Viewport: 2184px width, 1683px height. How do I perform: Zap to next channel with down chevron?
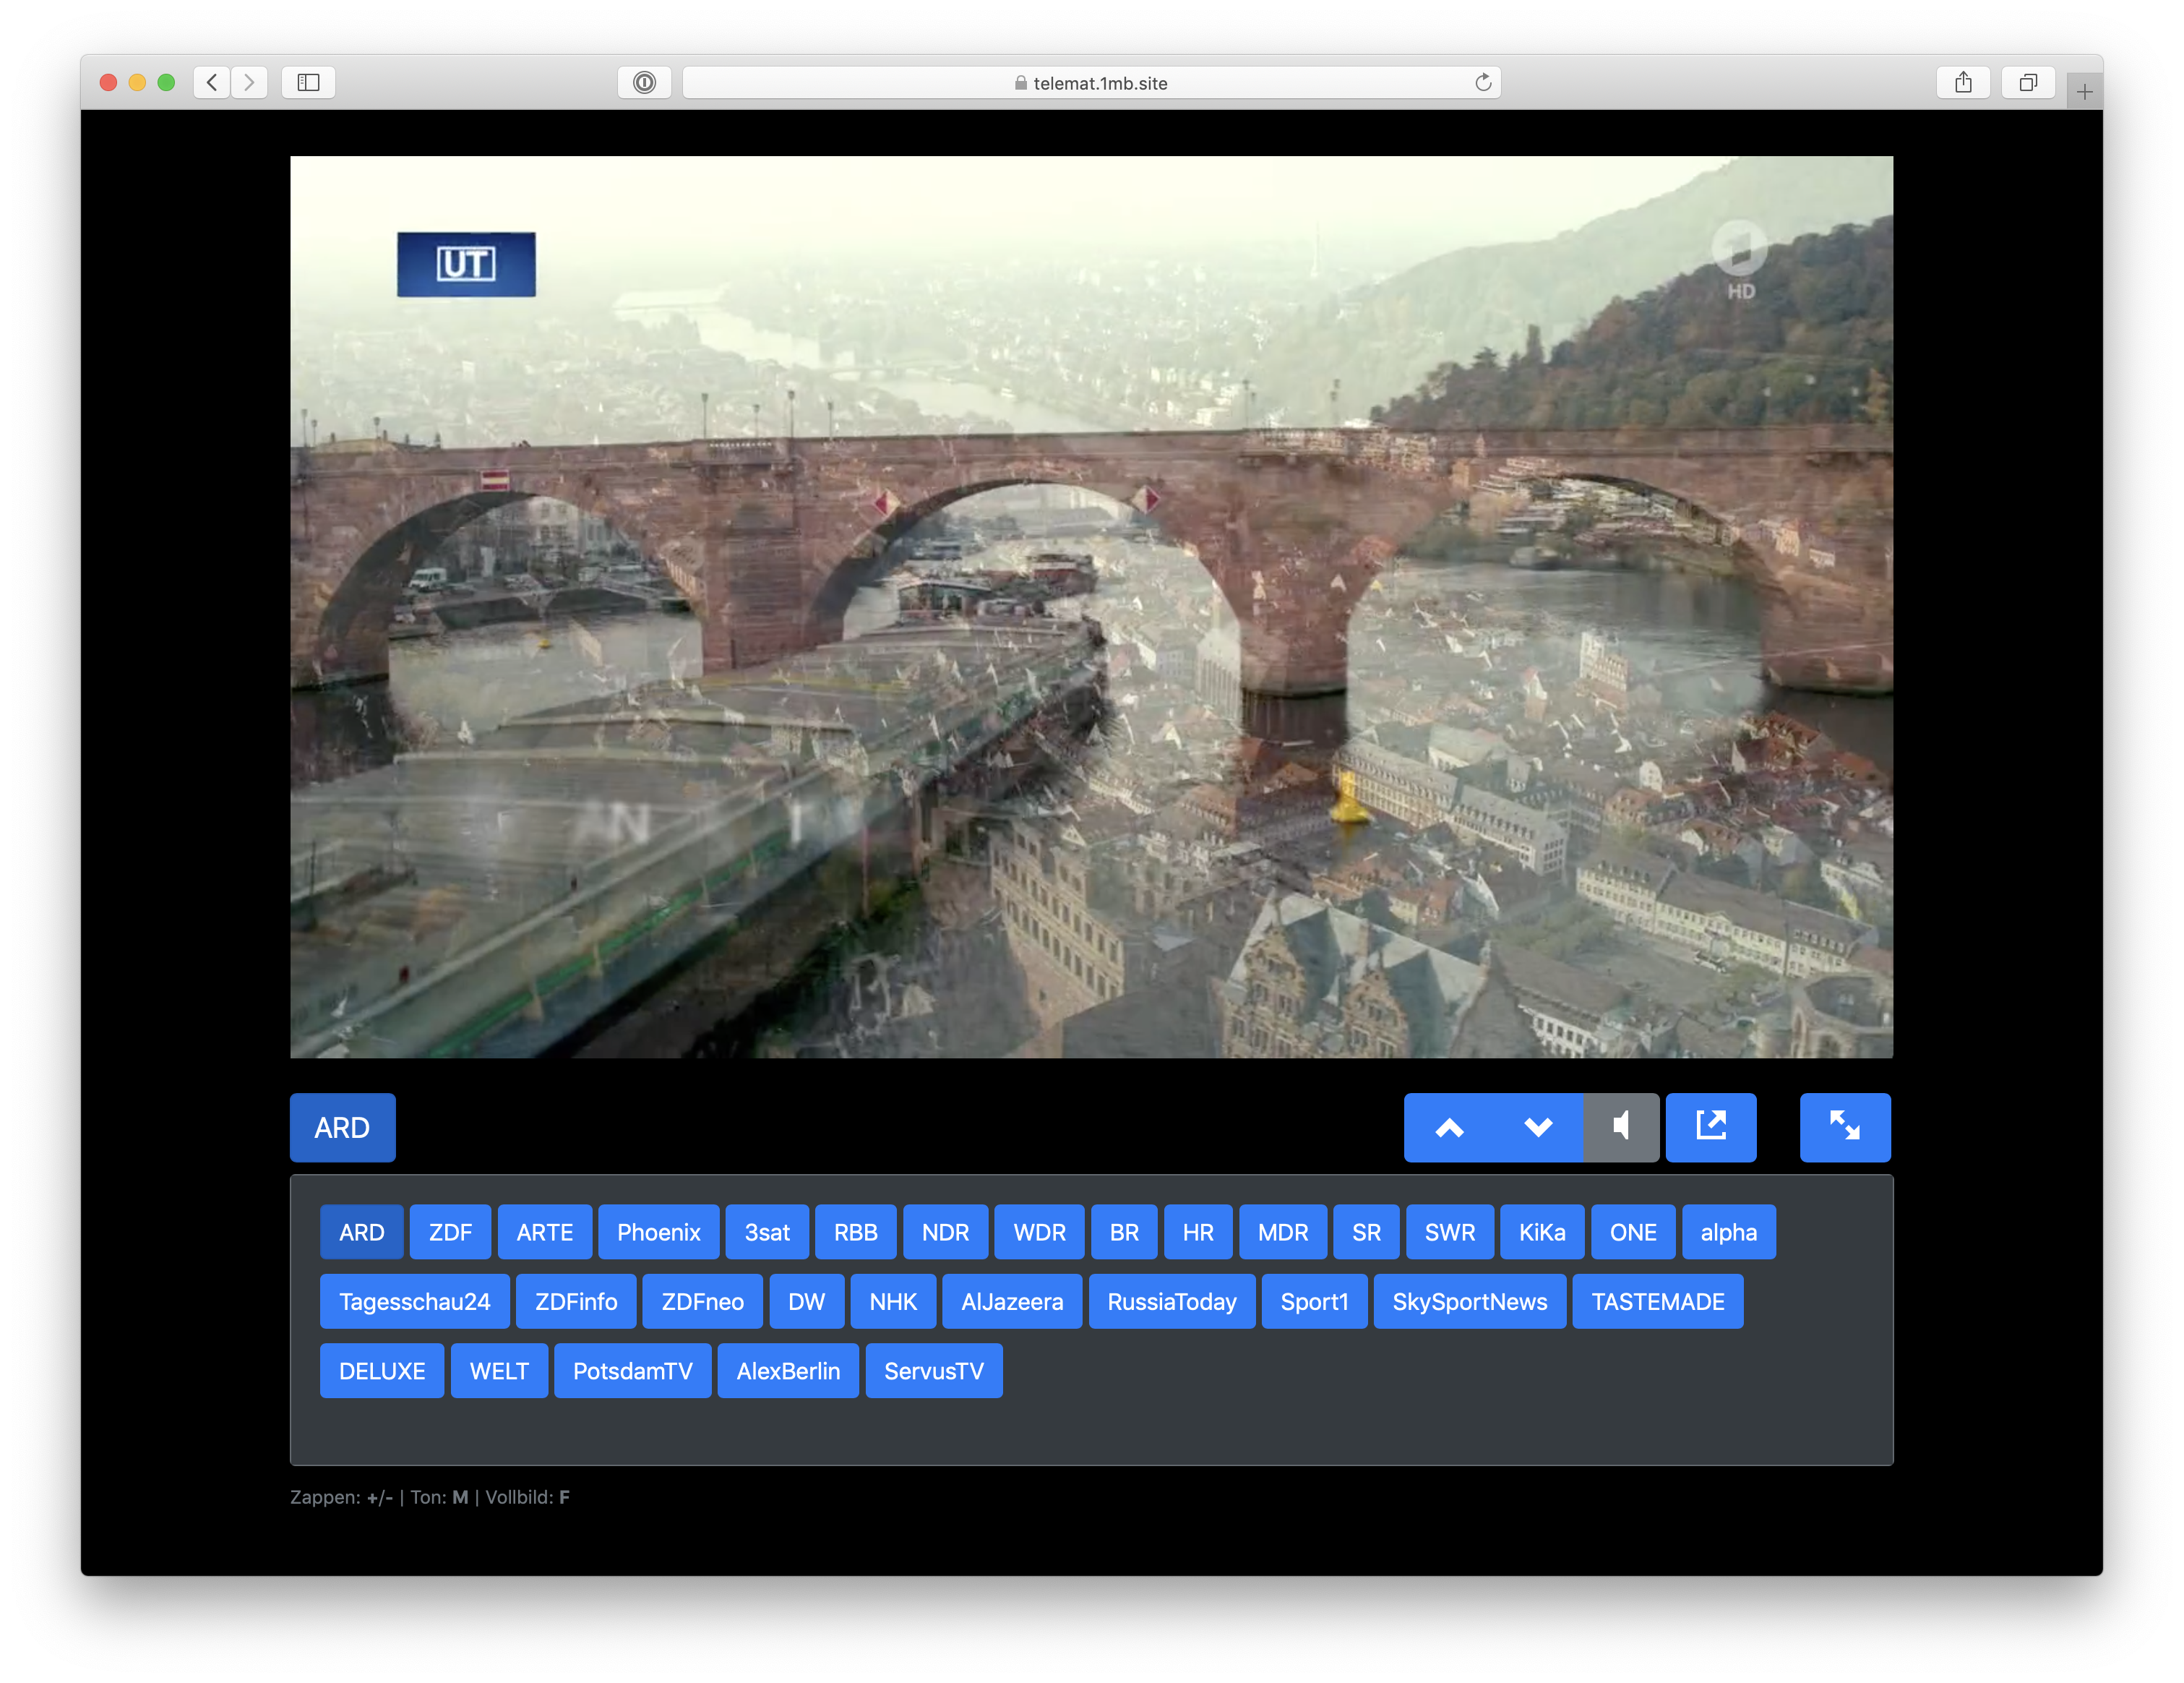[x=1538, y=1126]
